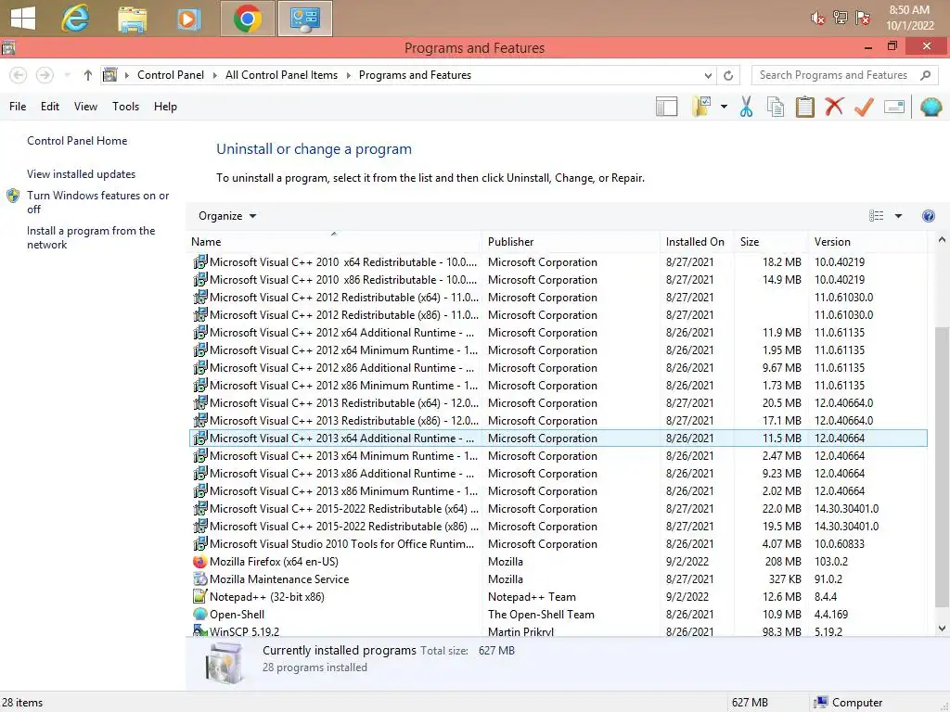Screen dimensions: 950x712
Task: Click in Search Programs and Features box
Action: (x=834, y=75)
